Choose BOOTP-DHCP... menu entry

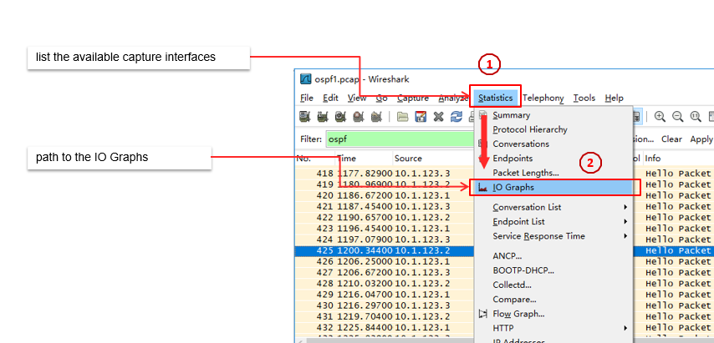(553, 270)
